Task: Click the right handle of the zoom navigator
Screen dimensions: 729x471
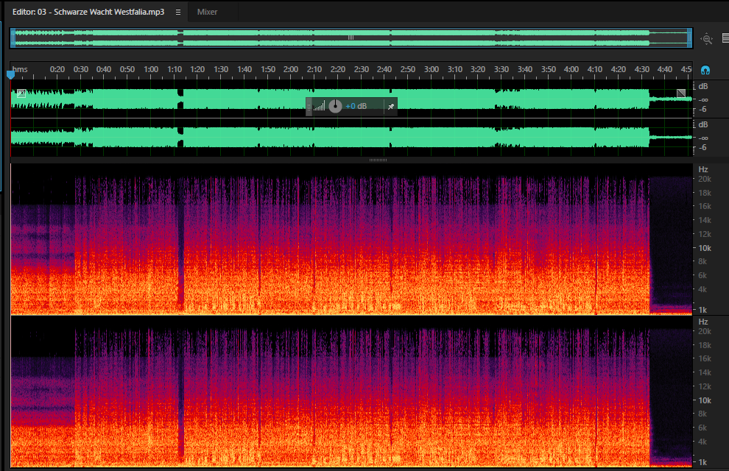Action: pos(689,38)
